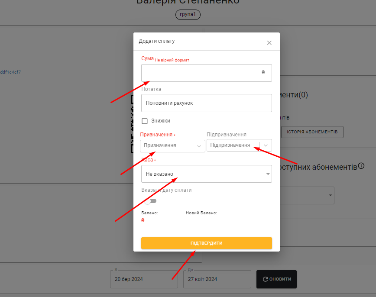Open the Каса select showing Не вказано
Screen dimensions: 376x297
207,174
